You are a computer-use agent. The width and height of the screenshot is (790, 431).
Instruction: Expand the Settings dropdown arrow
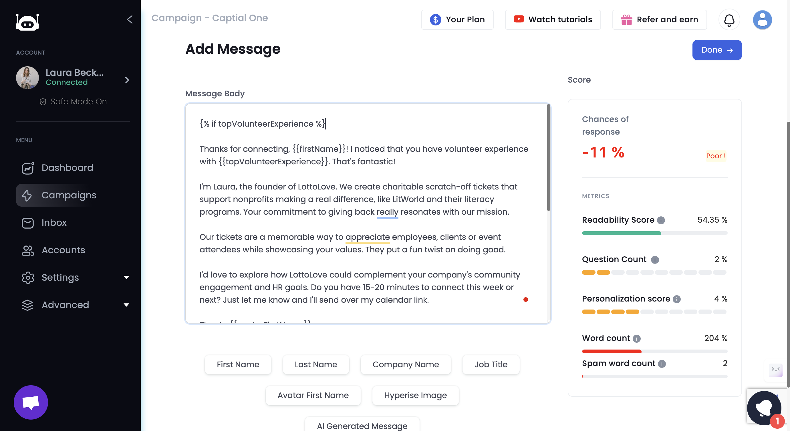pos(126,278)
